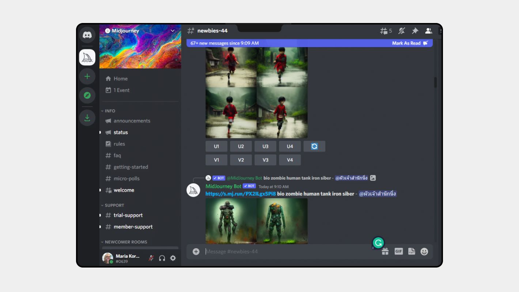
Task: Open Discord home direct messages icon
Action: 87,35
